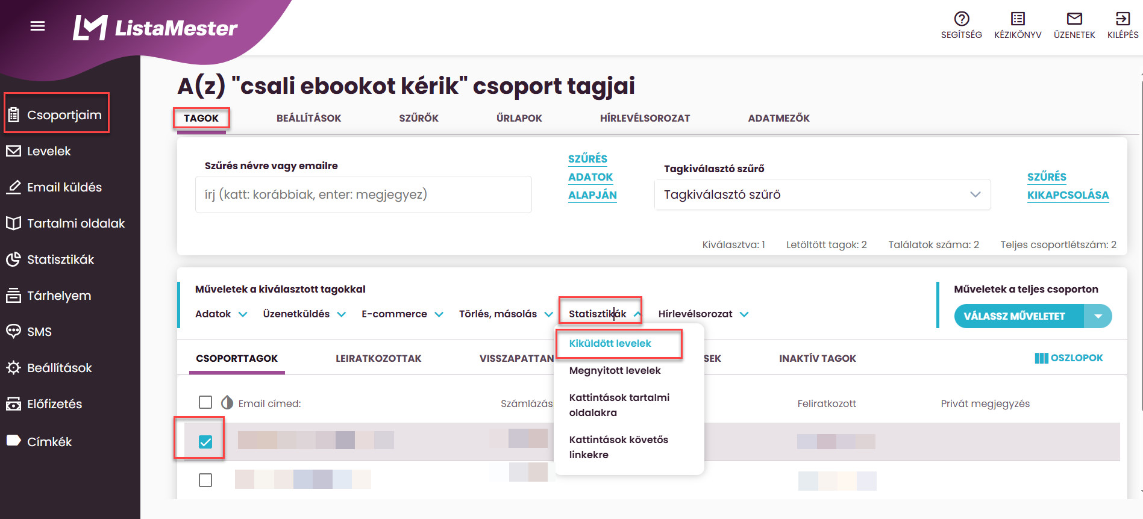
Task: Click the Levelek envelope icon in sidebar
Action: 14,151
